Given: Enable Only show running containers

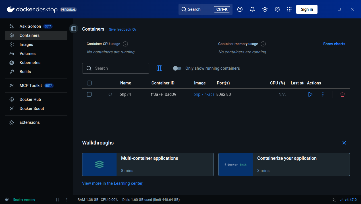Looking at the screenshot, I should pos(177,68).
